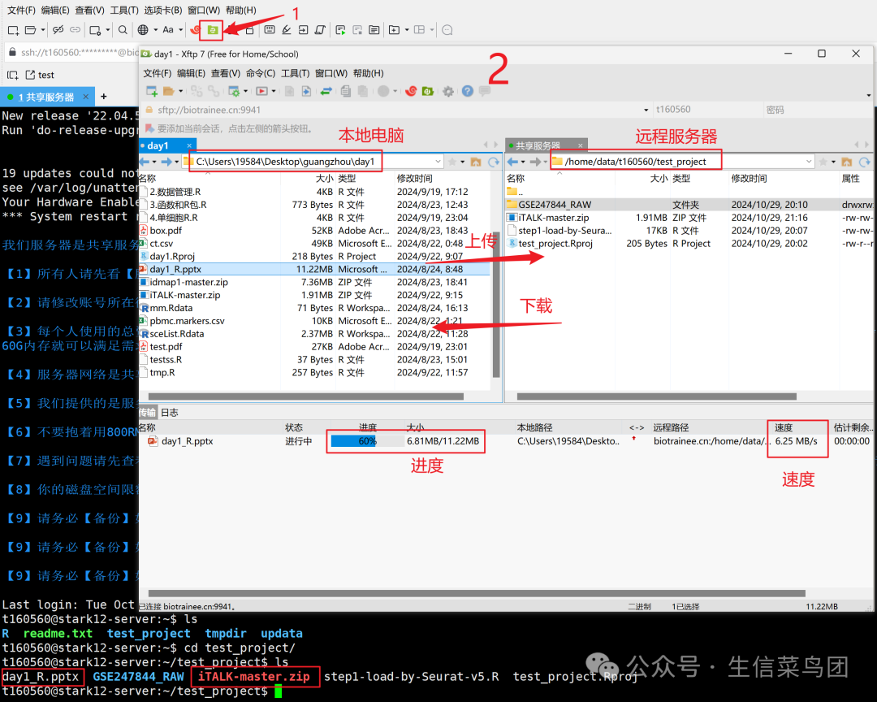The height and width of the screenshot is (702, 877).
Task: Click the blue help question mark icon
Action: [468, 91]
